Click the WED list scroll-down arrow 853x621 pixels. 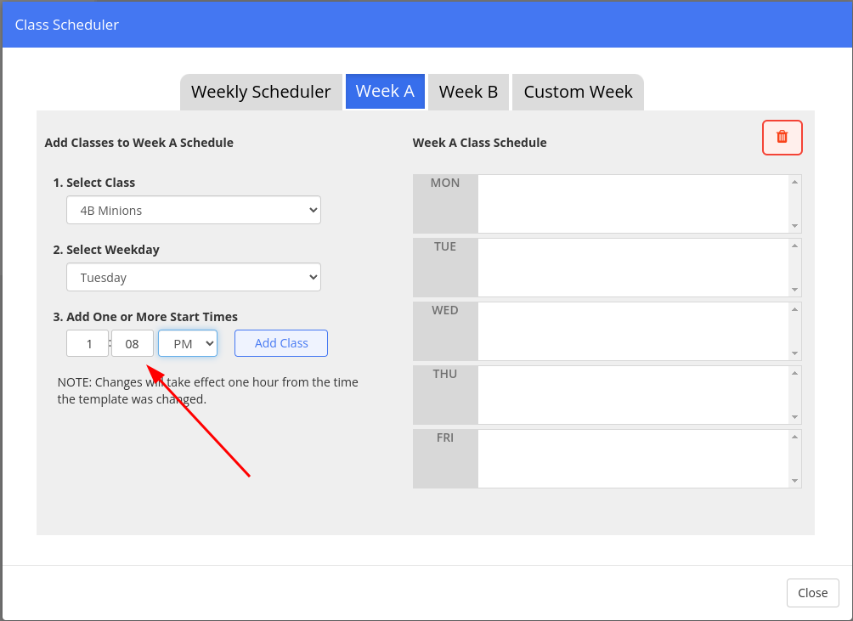pos(794,353)
